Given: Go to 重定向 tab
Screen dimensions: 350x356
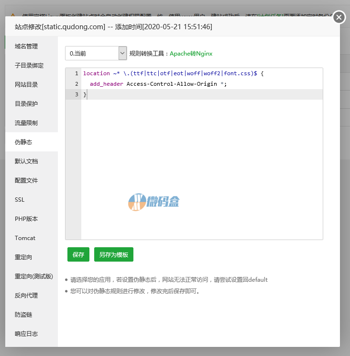Looking at the screenshot, I should [x=32, y=257].
